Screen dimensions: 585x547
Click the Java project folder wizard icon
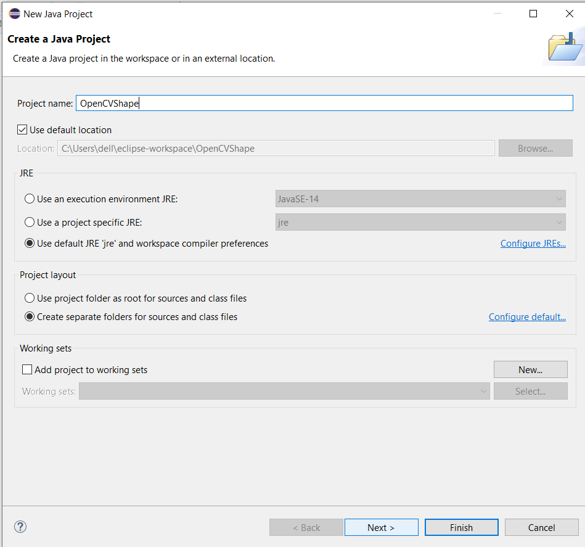565,48
